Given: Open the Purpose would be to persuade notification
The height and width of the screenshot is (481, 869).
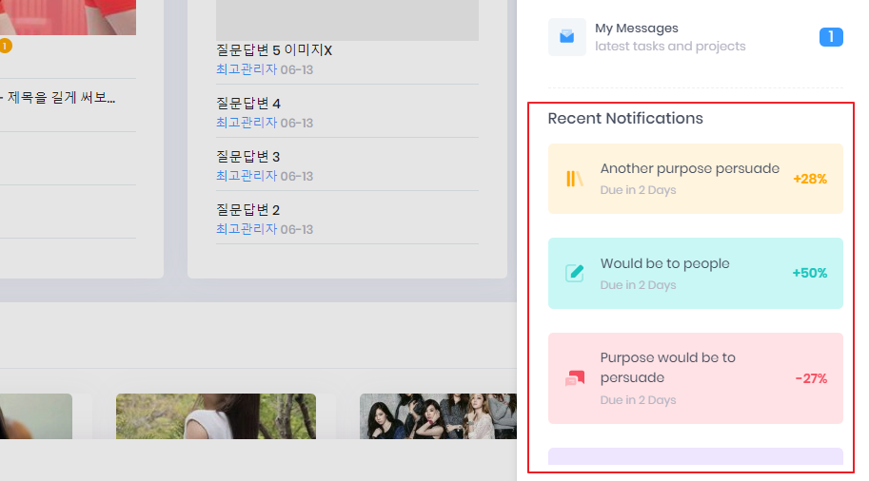Looking at the screenshot, I should [696, 378].
